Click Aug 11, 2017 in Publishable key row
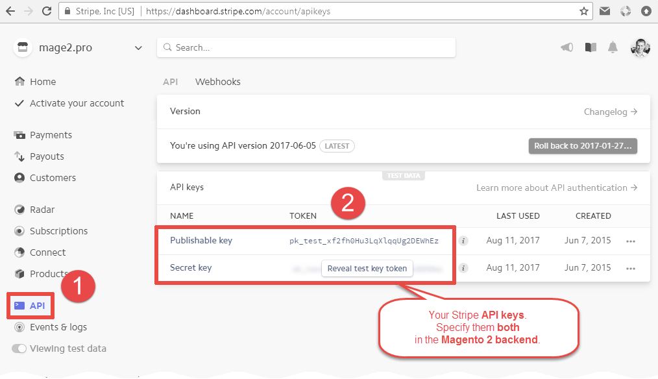The height and width of the screenshot is (379, 658). (513, 241)
